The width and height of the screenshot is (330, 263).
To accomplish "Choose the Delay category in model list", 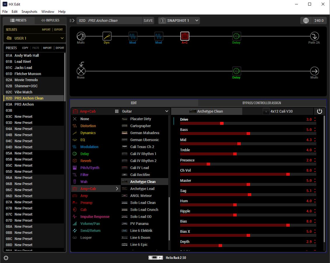I will pyautogui.click(x=96, y=154).
